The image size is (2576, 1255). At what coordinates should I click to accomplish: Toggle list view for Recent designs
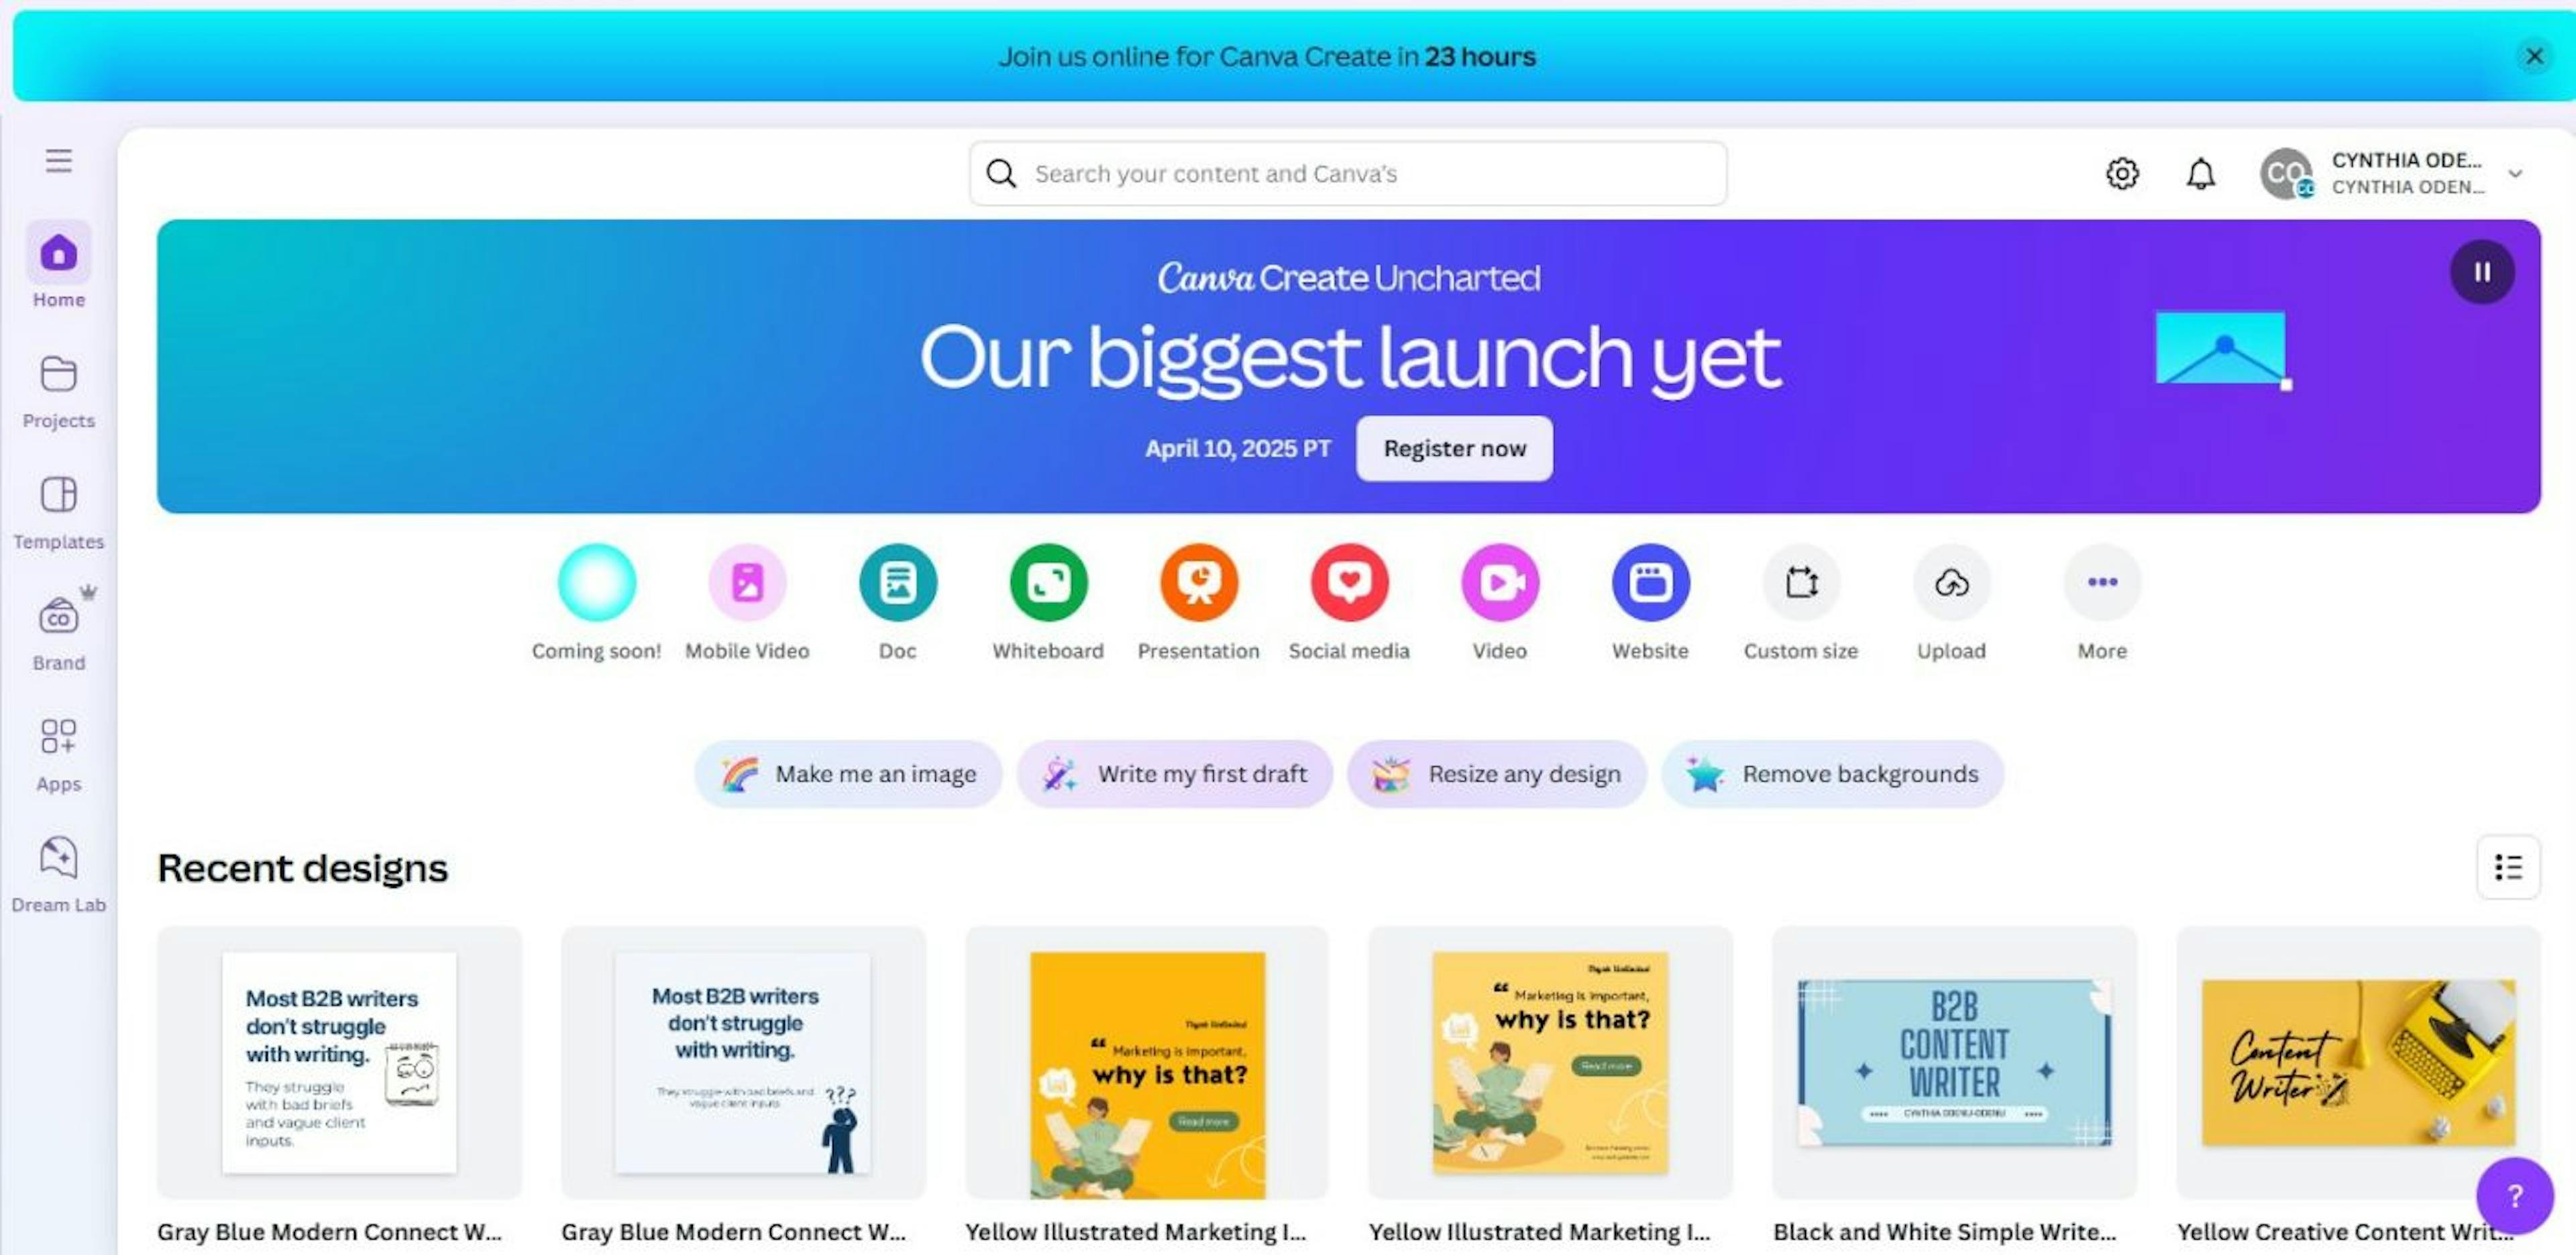[x=2508, y=867]
